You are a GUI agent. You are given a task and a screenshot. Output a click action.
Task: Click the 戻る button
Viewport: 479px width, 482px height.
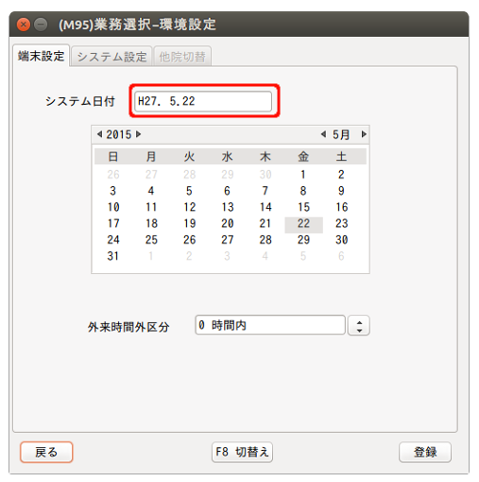tap(46, 452)
